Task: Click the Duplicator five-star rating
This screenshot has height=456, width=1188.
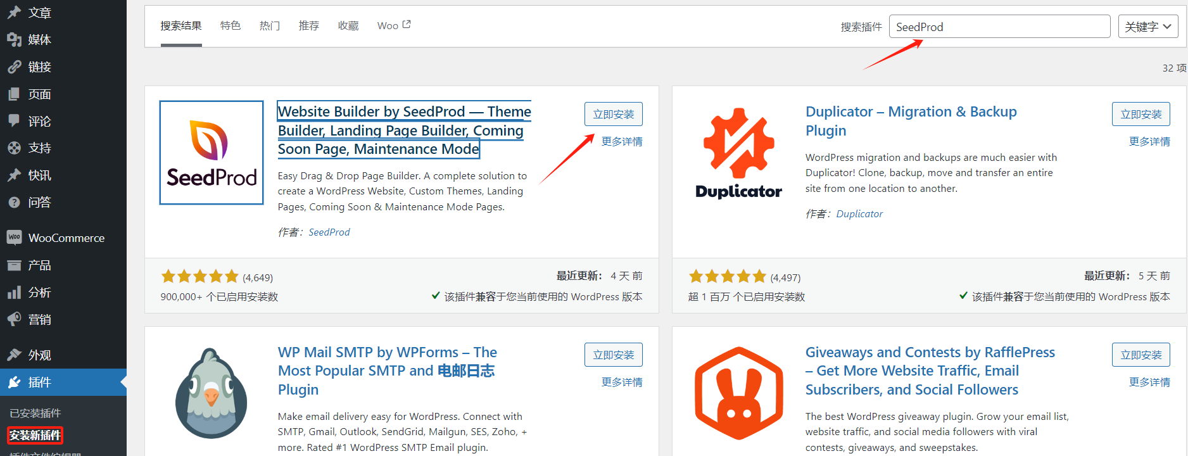Action: click(727, 276)
